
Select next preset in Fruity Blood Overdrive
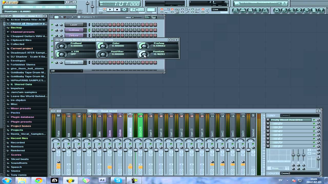point(172,40)
